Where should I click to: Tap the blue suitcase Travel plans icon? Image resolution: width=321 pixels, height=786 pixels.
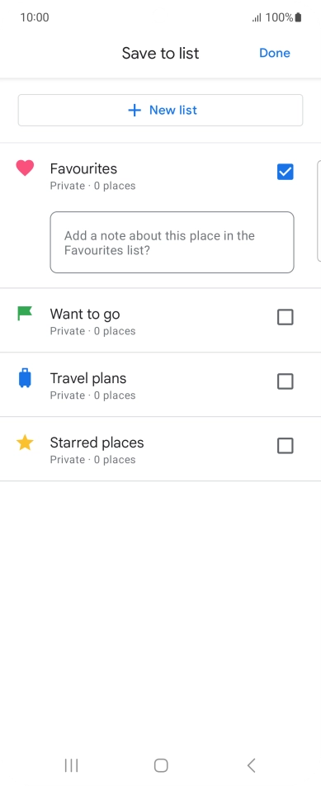click(25, 378)
